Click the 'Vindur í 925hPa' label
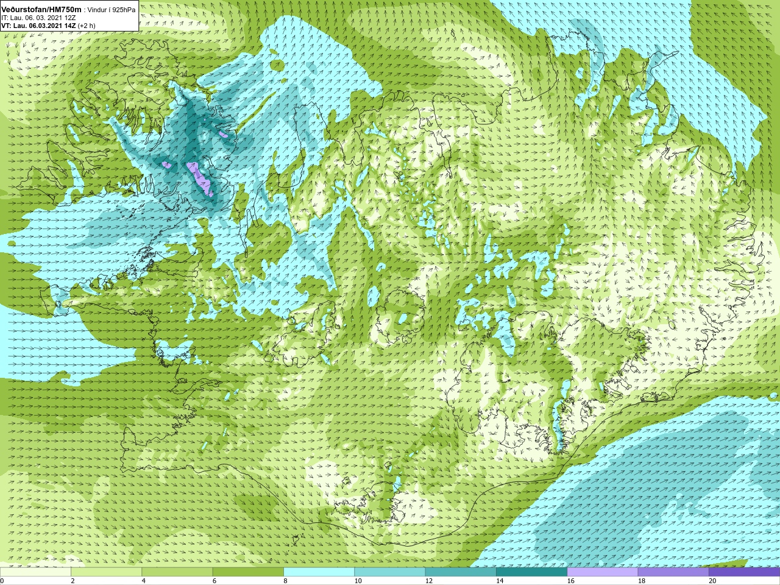This screenshot has width=780, height=585. (112, 10)
